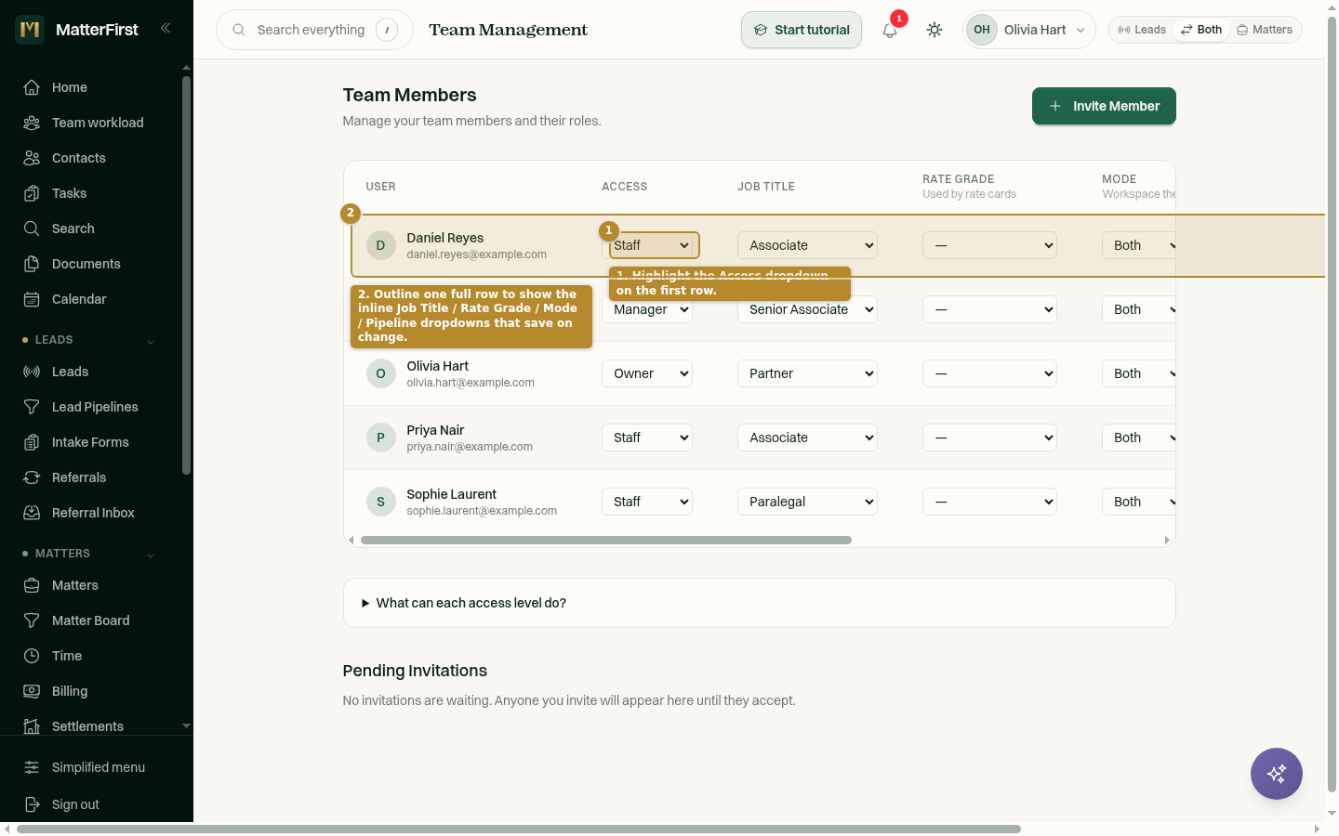Screen dimensions: 1339x836
Task: Click the email 'sophie.laurent@example.com'
Action: pos(482,511)
